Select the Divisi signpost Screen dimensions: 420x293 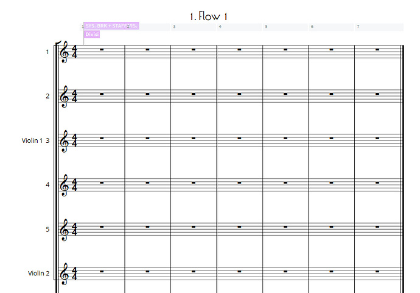tap(91, 35)
